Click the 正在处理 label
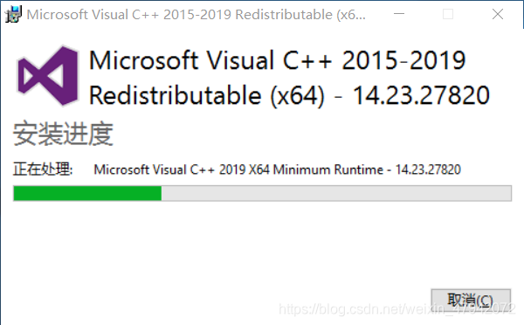Image resolution: width=524 pixels, height=325 pixels. pos(43,169)
